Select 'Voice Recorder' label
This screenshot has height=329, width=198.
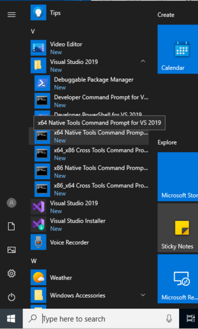69,242
